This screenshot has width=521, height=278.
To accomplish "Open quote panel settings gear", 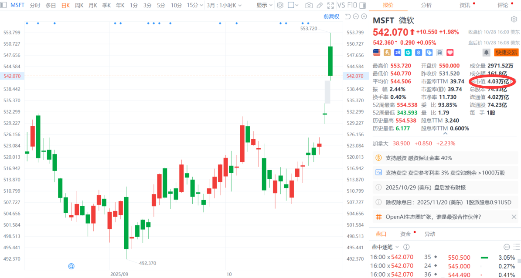I will tap(514, 20).
